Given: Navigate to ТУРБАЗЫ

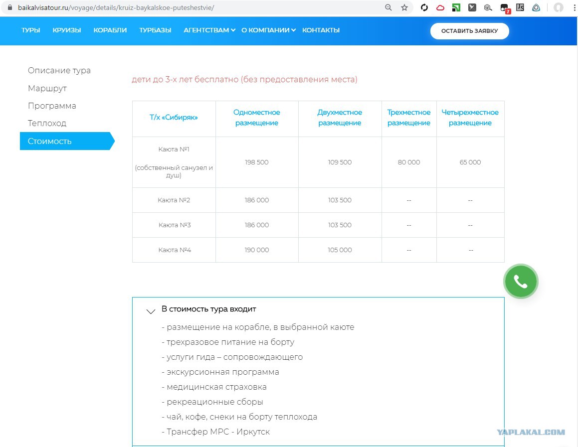Looking at the screenshot, I should click(x=155, y=30).
